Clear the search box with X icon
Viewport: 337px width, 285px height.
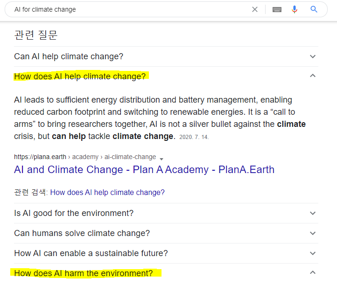[255, 9]
